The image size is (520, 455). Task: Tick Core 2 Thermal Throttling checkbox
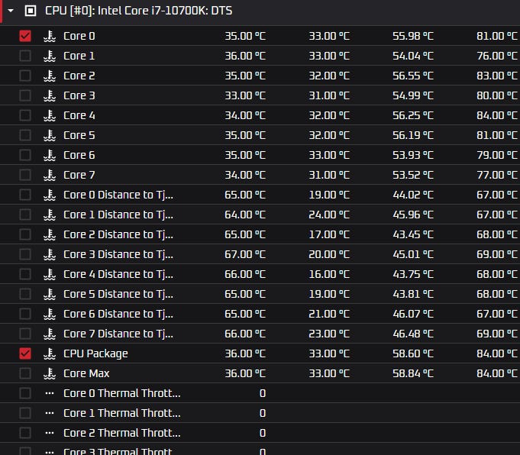click(25, 433)
